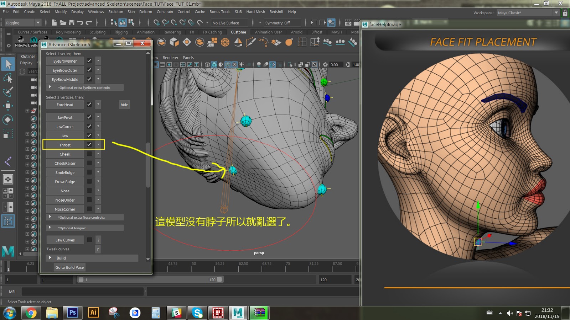The width and height of the screenshot is (570, 320).
Task: Select the Scale tool in the toolbox
Action: (x=7, y=133)
